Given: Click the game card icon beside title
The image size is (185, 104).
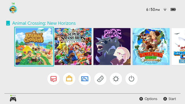Looking at the screenshot, I should tap(8, 23).
